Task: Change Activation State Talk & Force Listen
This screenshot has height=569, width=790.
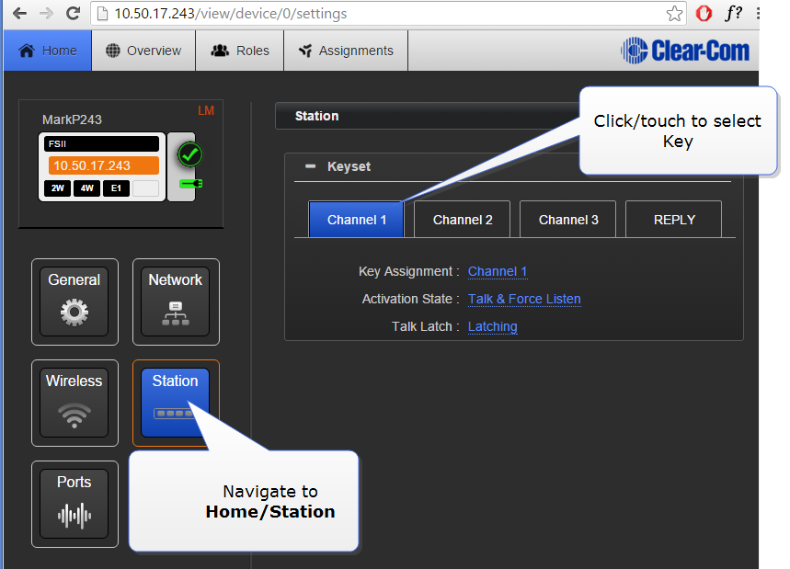Action: click(524, 299)
